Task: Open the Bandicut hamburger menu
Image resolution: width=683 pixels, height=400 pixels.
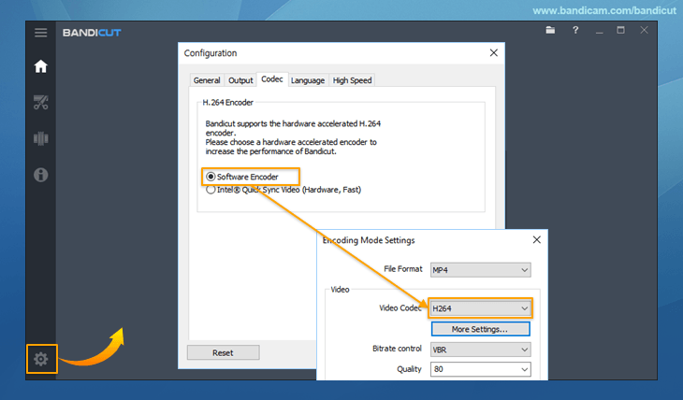Action: (40, 33)
